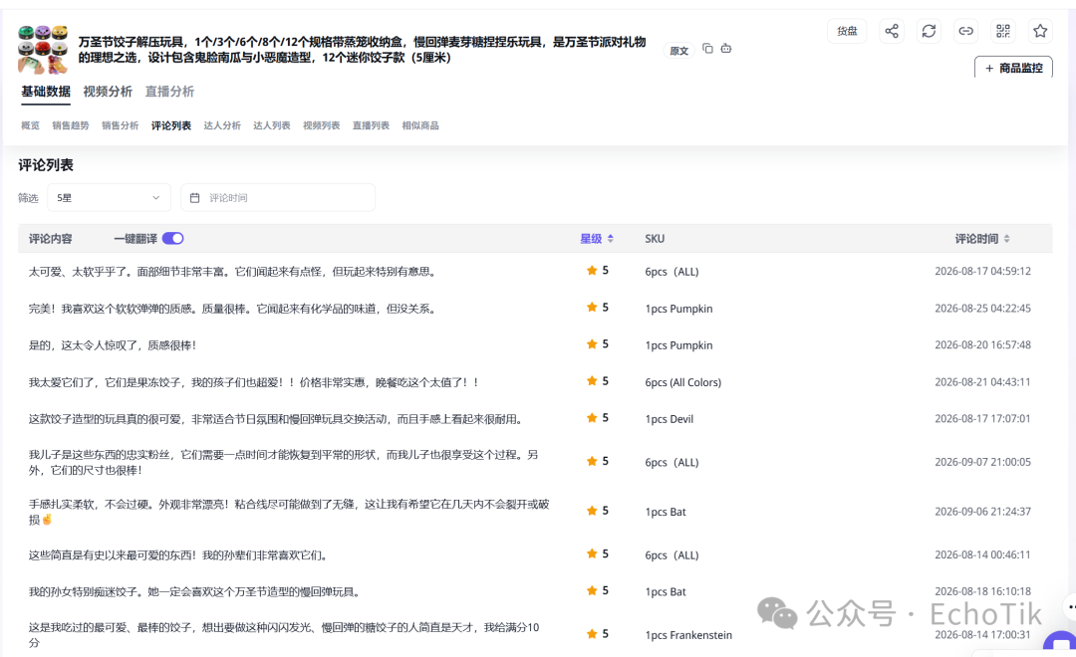Click the link icon in header

(965, 31)
